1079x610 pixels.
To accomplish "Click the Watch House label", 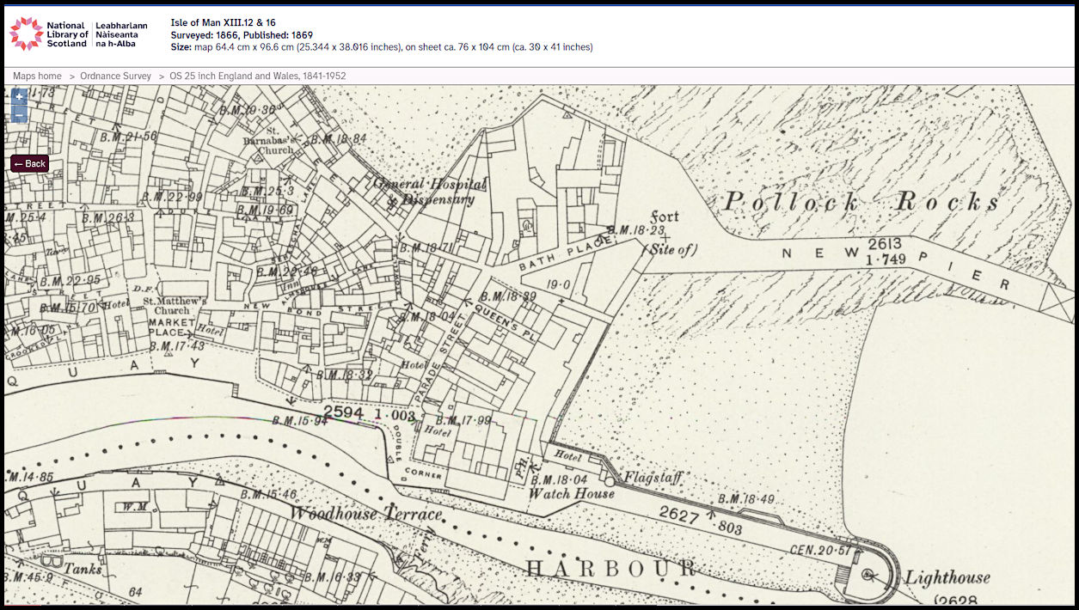I will (571, 494).
